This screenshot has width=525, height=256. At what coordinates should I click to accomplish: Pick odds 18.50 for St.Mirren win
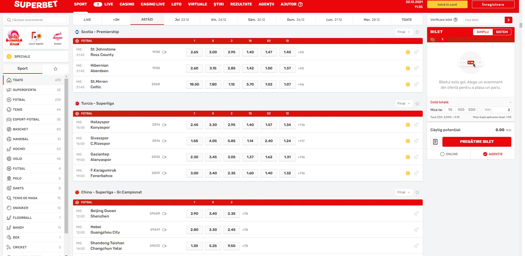(x=194, y=84)
